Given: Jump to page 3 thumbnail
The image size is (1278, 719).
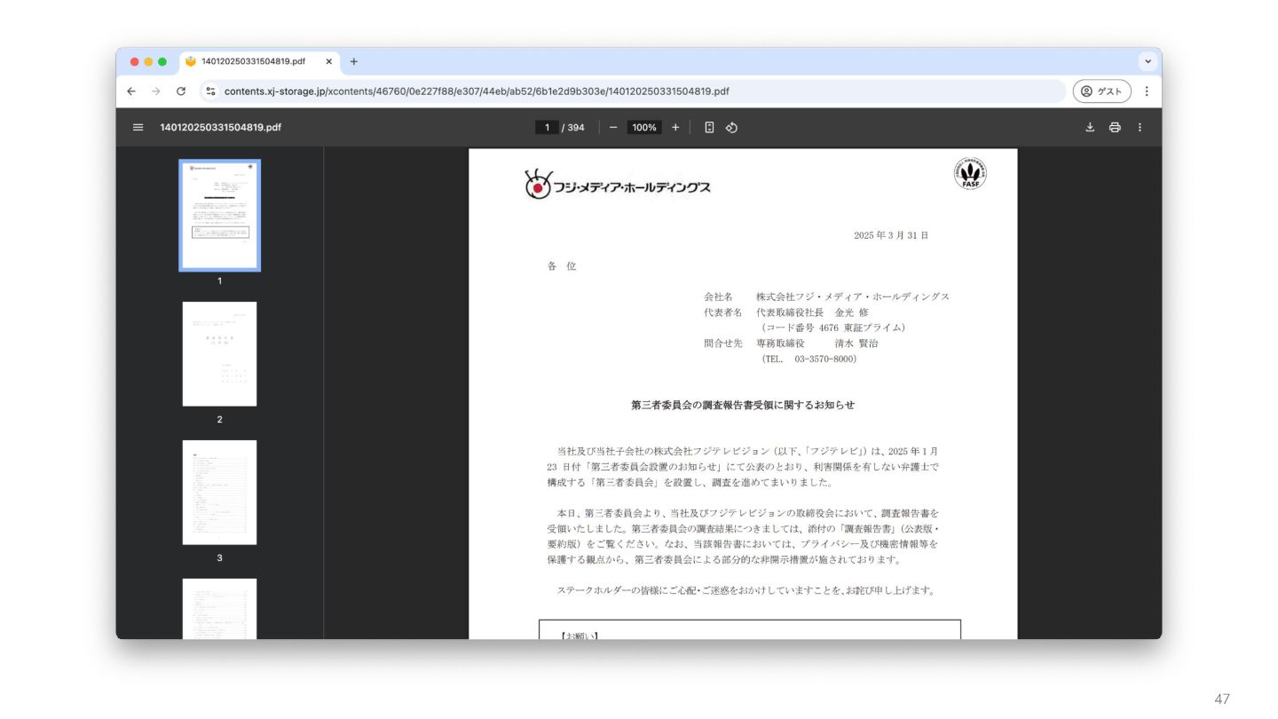Looking at the screenshot, I should pyautogui.click(x=219, y=493).
